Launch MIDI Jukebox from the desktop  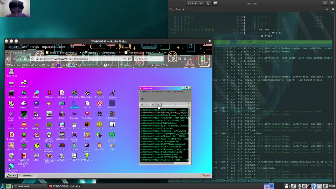[87, 94]
